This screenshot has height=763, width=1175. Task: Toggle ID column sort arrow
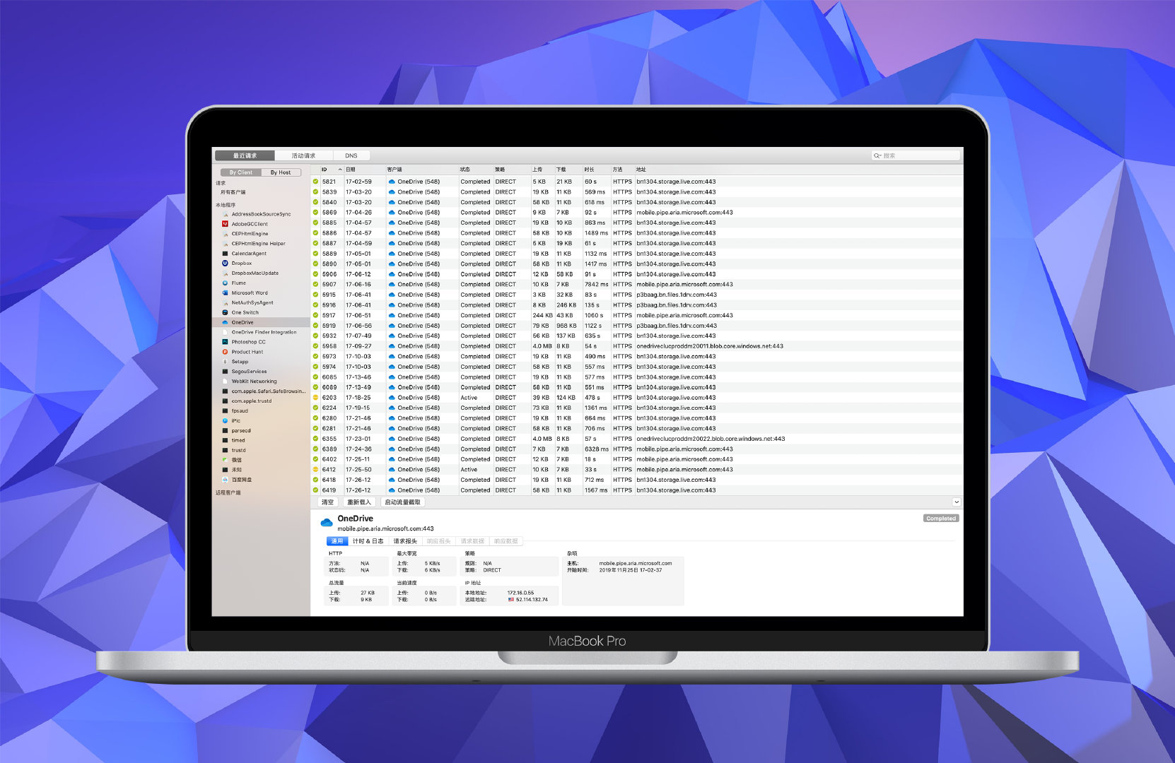(340, 170)
